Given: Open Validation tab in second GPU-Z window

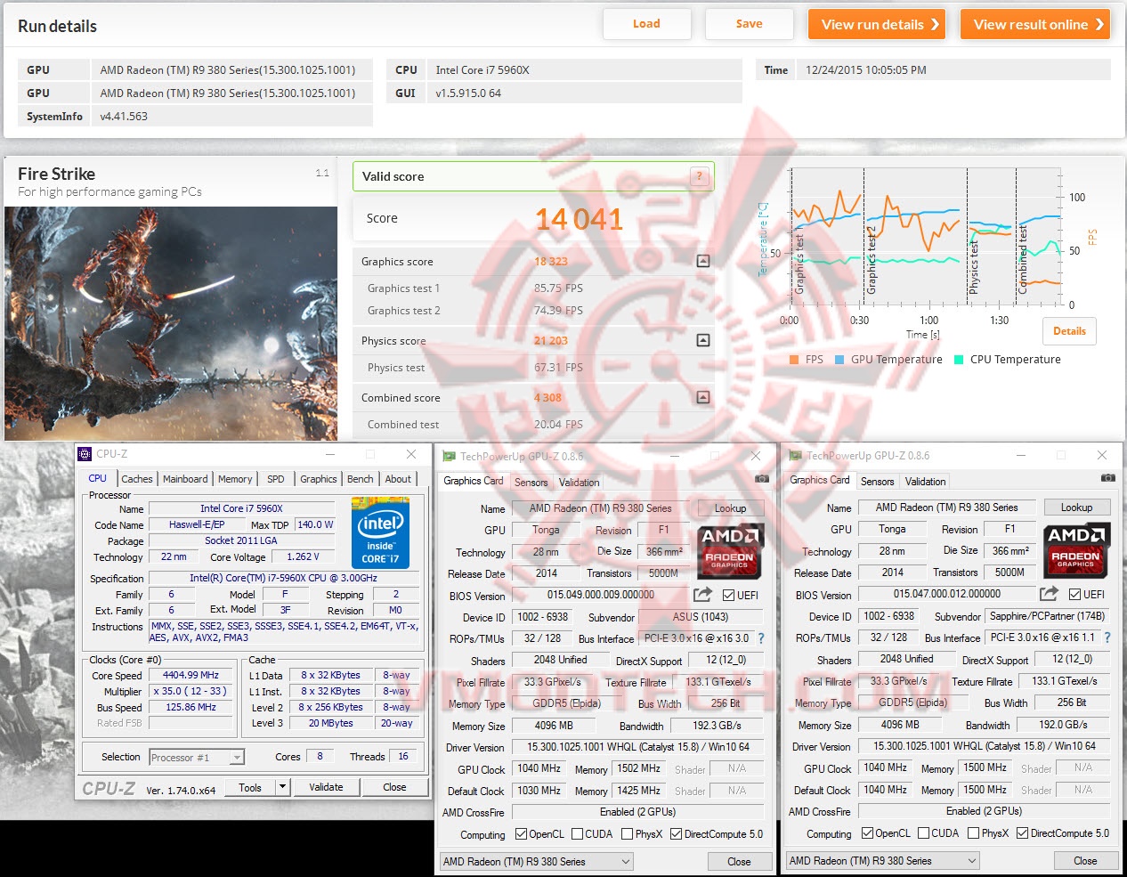Looking at the screenshot, I should click(926, 482).
